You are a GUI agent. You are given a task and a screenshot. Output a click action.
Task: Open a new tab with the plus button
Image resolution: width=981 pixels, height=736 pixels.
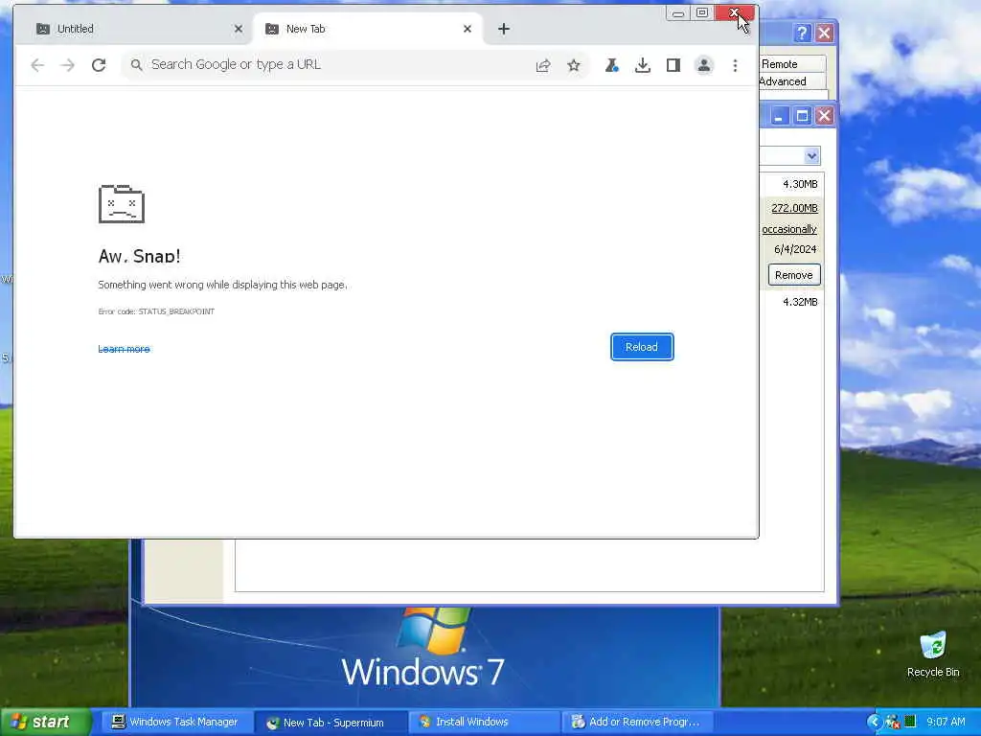point(504,29)
